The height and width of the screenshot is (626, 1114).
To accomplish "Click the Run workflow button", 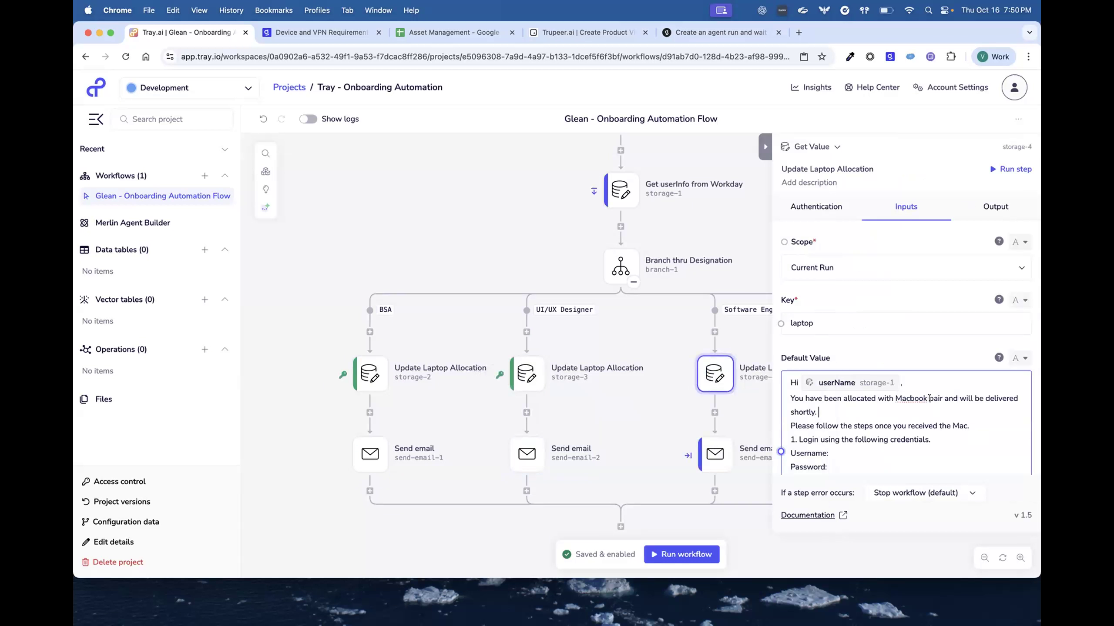I will [x=681, y=554].
